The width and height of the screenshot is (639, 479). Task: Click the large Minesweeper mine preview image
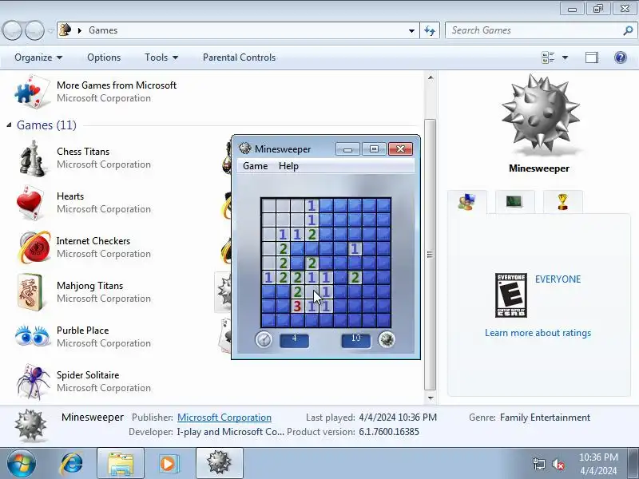pos(541,113)
